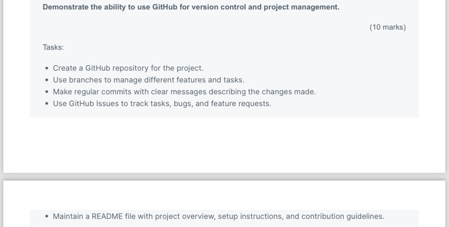Viewport: 449px width, 227px height.
Task: Click the bullet before "Use branches"
Action: point(47,80)
